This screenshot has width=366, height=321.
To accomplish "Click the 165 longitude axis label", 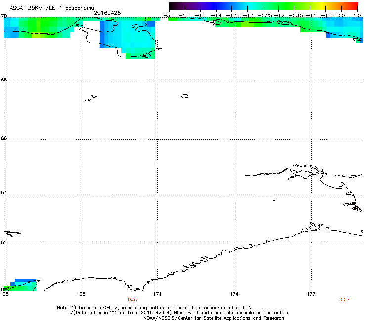I will point(4,294).
